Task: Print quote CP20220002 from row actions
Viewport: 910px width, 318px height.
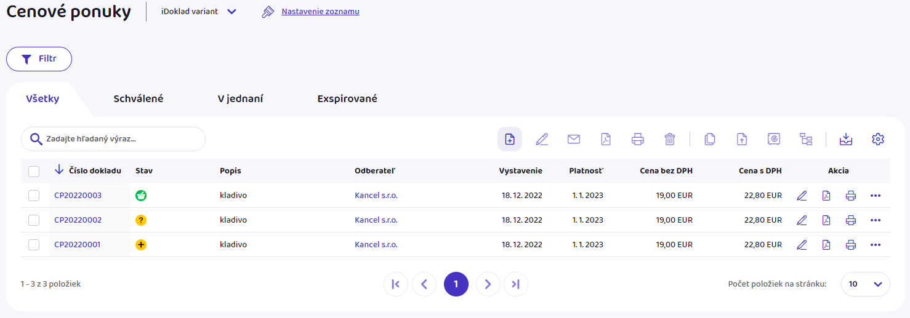Action: pos(851,220)
